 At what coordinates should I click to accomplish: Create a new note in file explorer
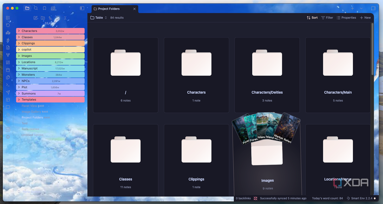tap(36, 18)
